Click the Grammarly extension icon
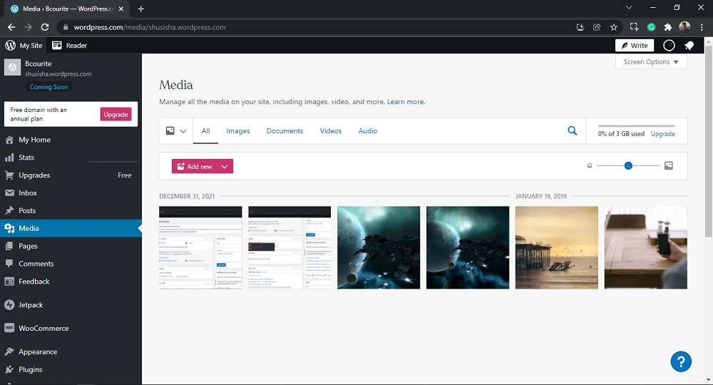This screenshot has height=385, width=713. [x=651, y=27]
